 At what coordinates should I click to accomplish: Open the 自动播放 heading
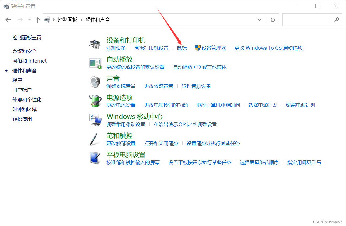point(120,59)
